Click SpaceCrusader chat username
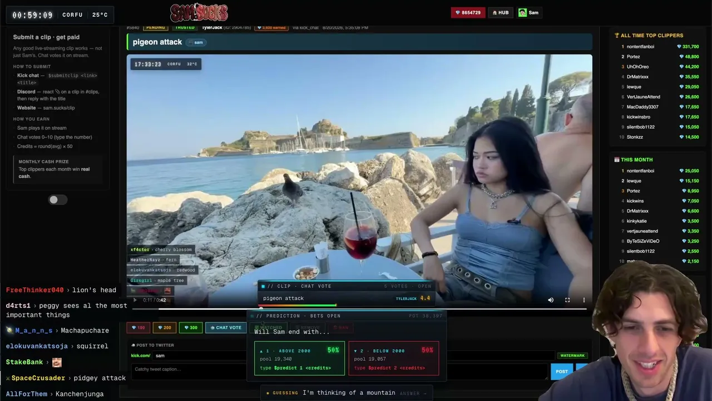Screen dimensions: 712x401 (x=38, y=378)
